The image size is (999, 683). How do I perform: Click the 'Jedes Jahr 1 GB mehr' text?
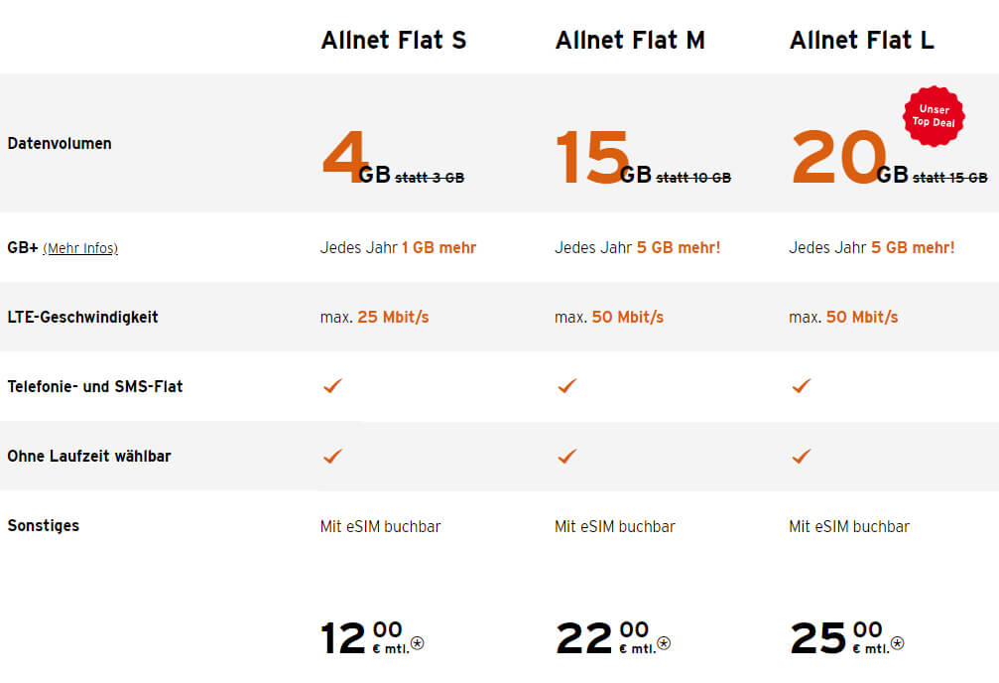(x=398, y=248)
